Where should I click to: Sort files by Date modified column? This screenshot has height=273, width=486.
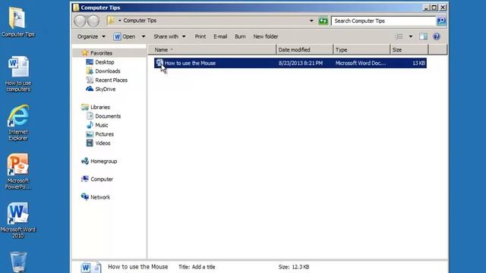pos(305,49)
